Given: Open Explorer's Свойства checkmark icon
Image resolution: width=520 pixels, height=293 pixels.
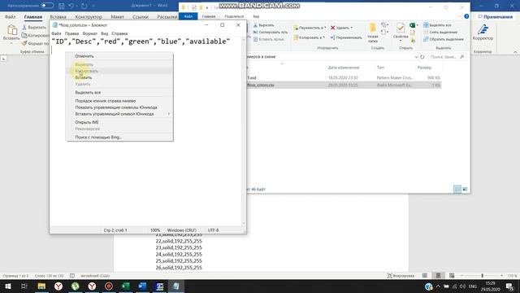Looking at the screenshot, I should (x=401, y=28).
